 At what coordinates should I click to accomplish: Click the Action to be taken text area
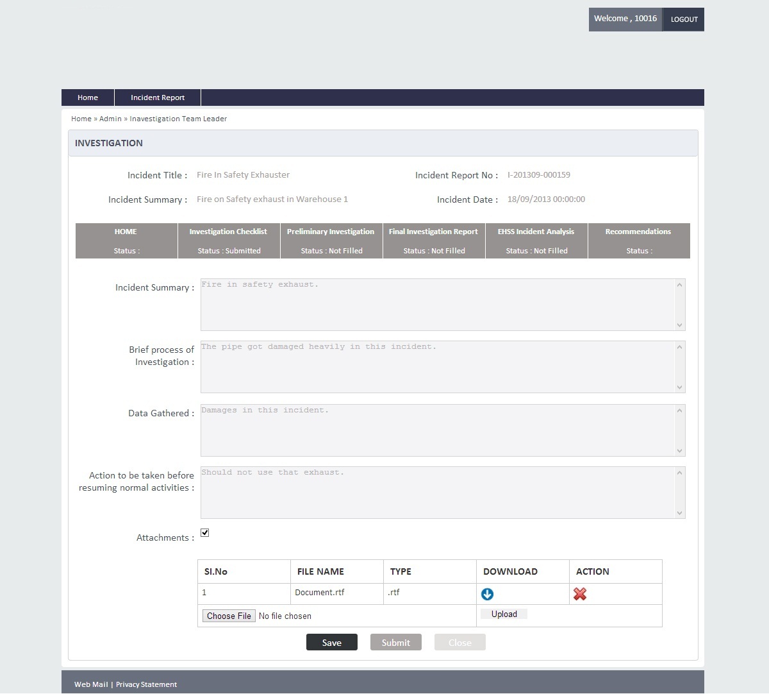pyautogui.click(x=443, y=493)
